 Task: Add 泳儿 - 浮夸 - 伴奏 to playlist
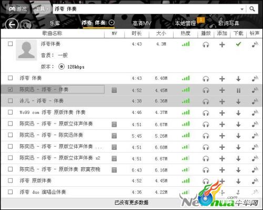pyautogui.click(x=222, y=101)
